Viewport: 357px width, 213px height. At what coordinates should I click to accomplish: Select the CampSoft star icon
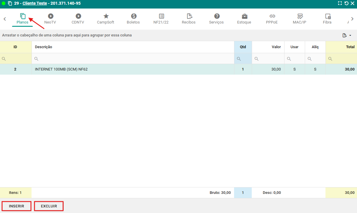(x=106, y=16)
